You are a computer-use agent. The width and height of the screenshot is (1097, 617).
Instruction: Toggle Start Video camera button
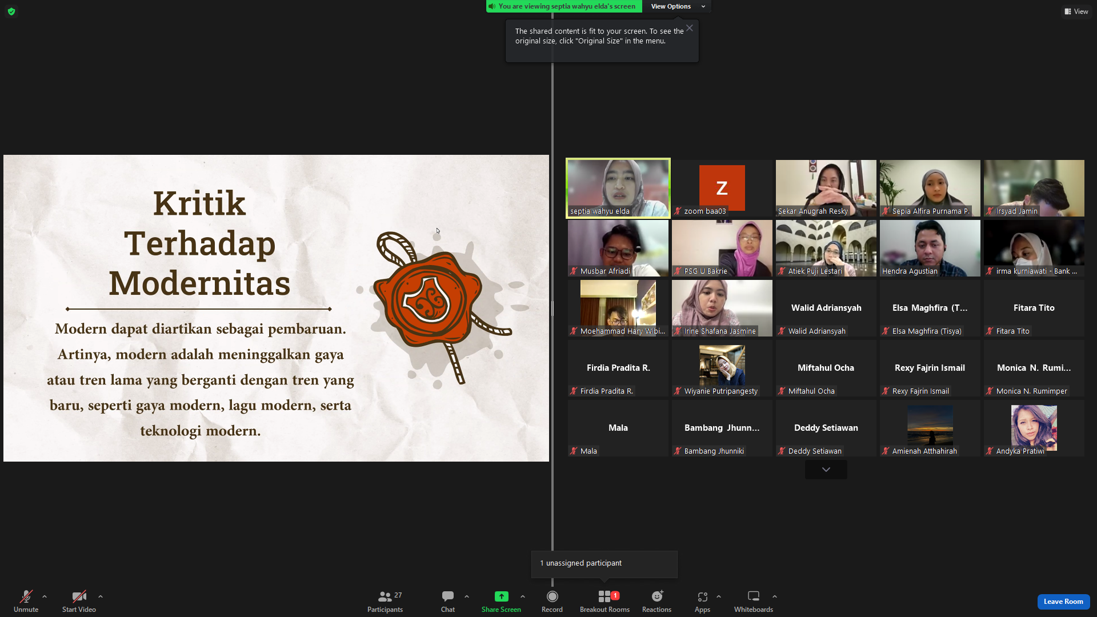point(79,601)
